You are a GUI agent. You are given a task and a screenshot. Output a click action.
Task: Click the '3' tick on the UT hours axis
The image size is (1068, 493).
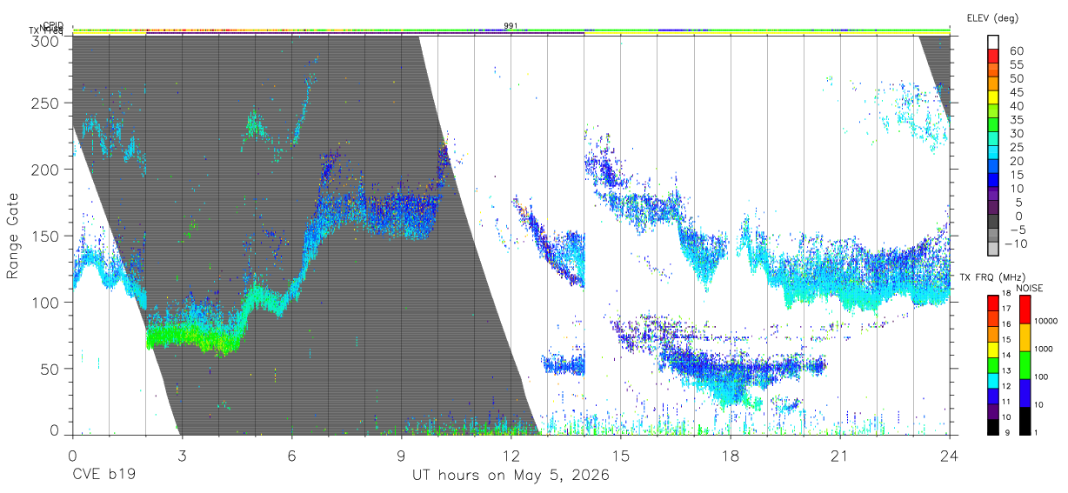pyautogui.click(x=181, y=455)
